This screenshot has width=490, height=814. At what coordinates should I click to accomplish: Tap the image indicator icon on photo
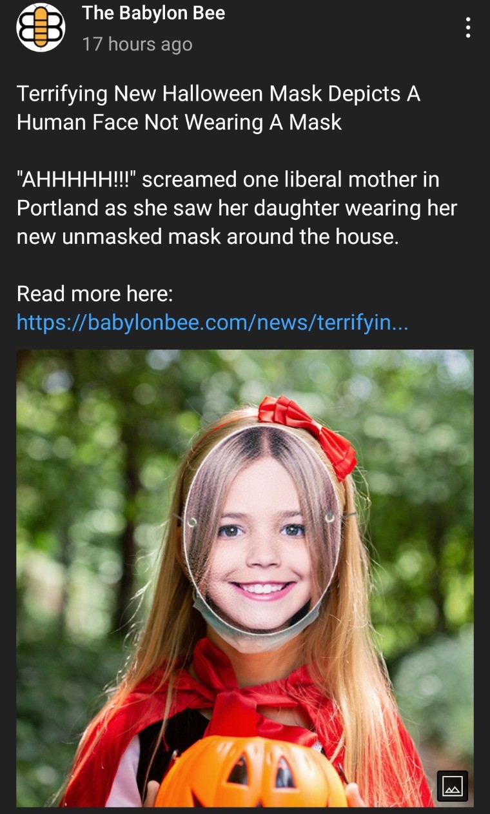click(x=453, y=786)
